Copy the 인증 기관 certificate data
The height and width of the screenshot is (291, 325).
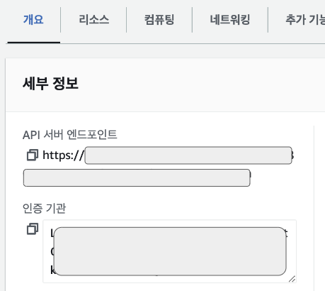coord(33,229)
